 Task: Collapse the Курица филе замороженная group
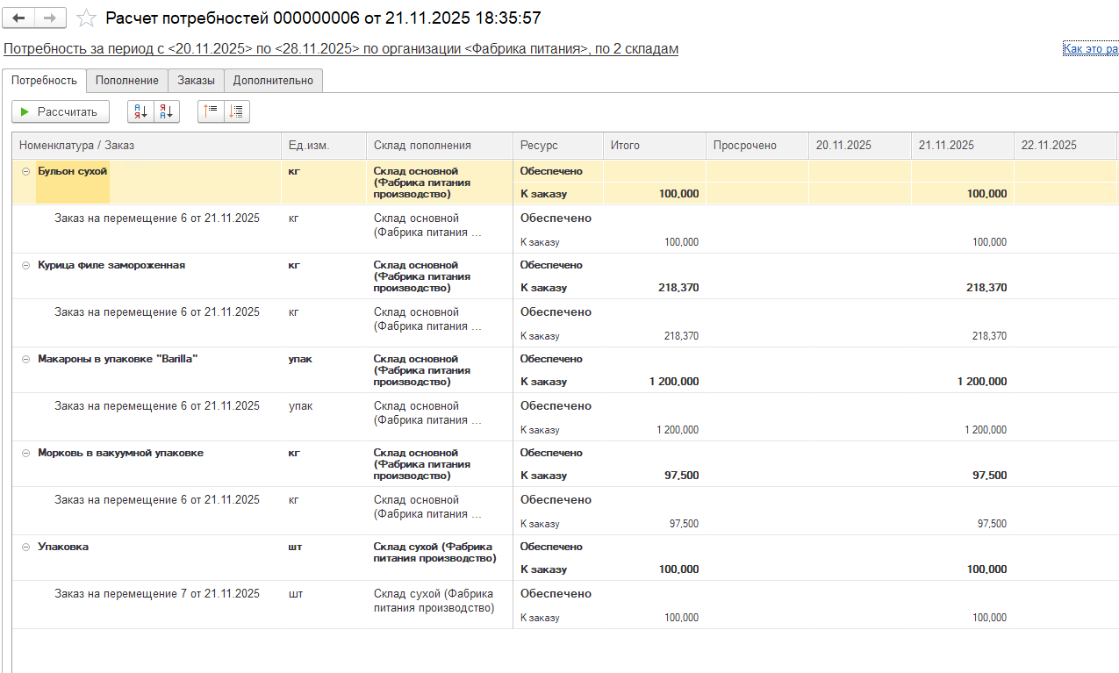coord(25,265)
